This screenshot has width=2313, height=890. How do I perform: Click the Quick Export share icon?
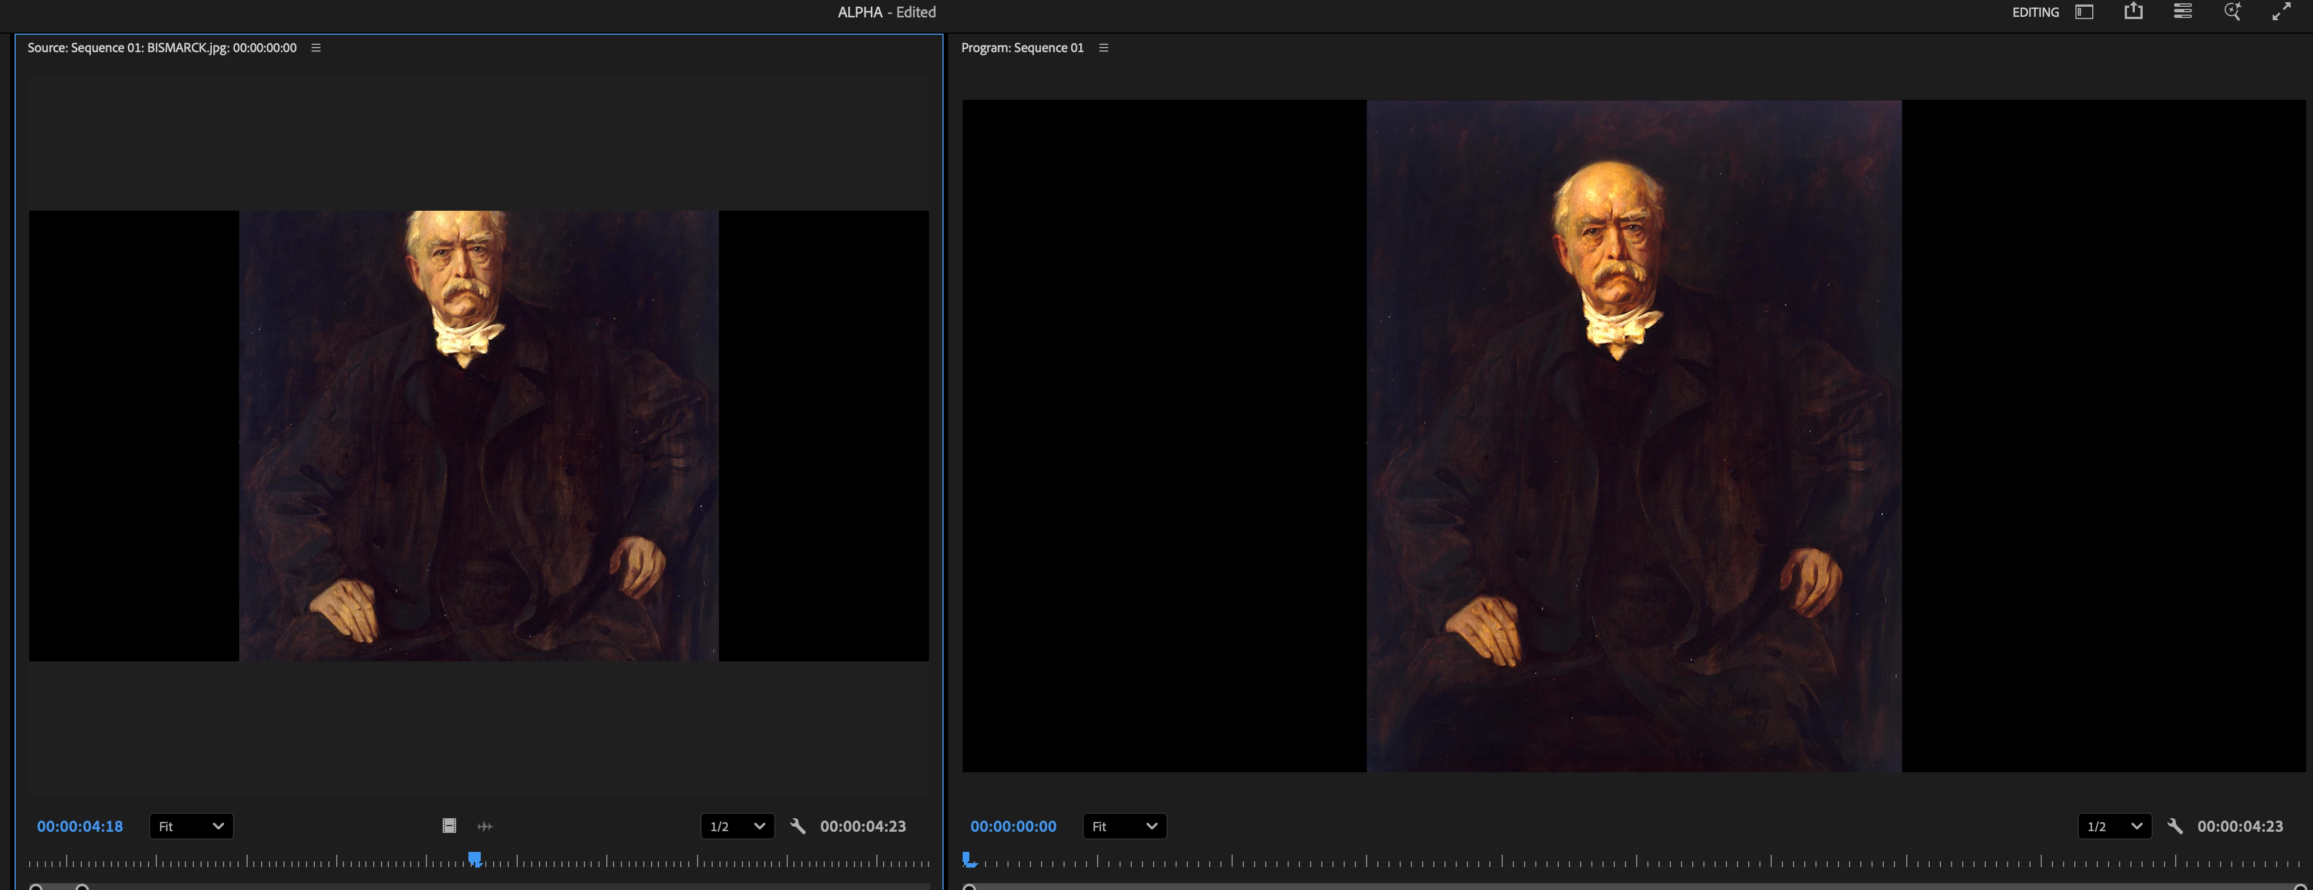2134,12
